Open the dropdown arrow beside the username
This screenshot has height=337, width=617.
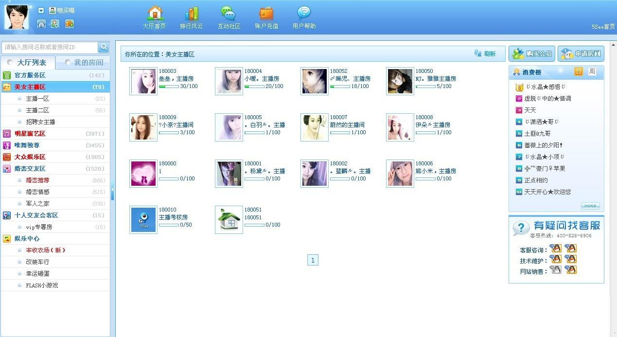[41, 10]
